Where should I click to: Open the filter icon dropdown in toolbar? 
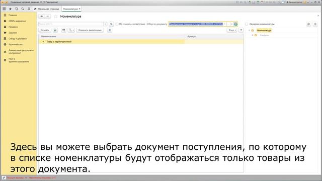coord(71,30)
